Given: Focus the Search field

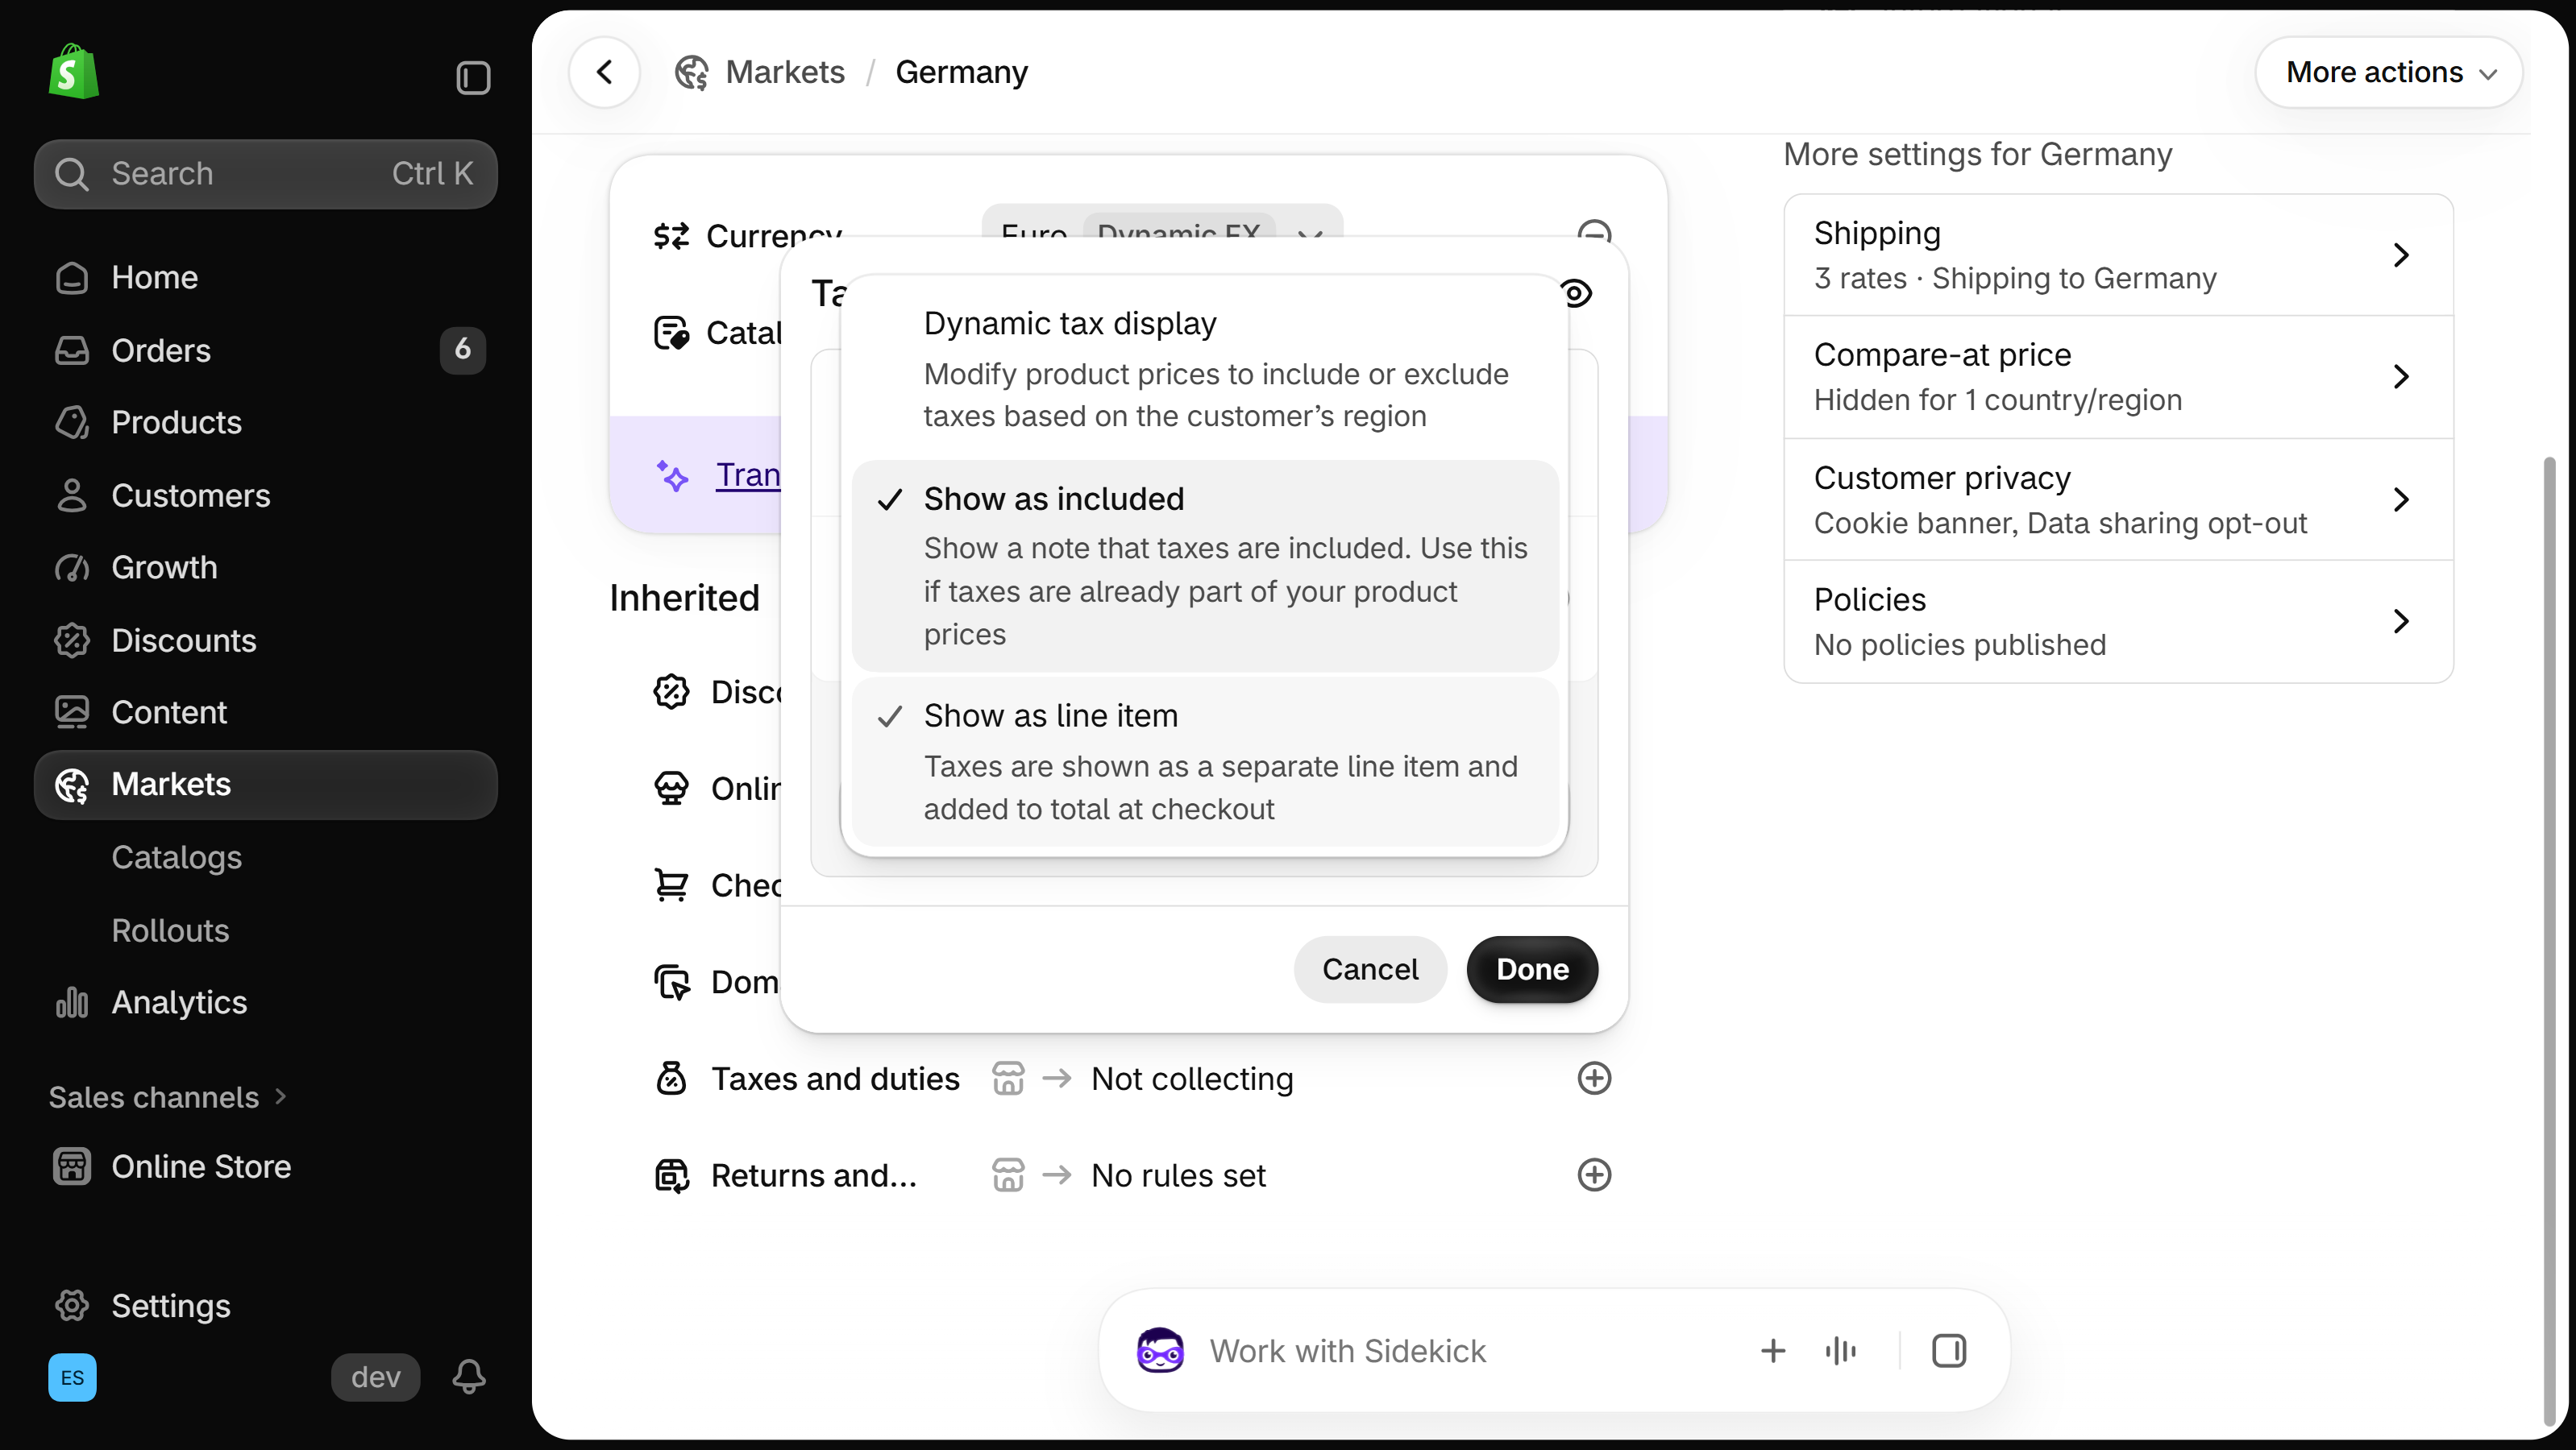Looking at the screenshot, I should pyautogui.click(x=265, y=174).
